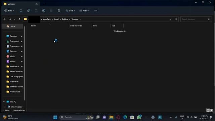The height and width of the screenshot is (121, 215).
Task: Close the Versions tab
Action: (37, 4)
